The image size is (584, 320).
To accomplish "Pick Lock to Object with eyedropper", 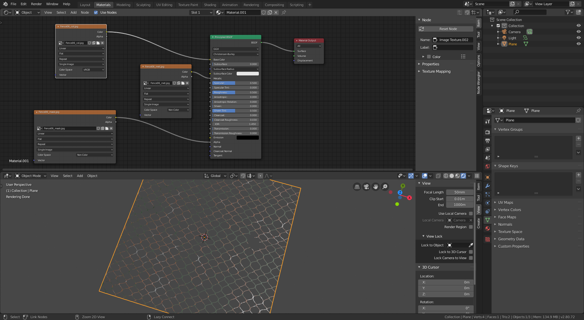I will coord(471,245).
